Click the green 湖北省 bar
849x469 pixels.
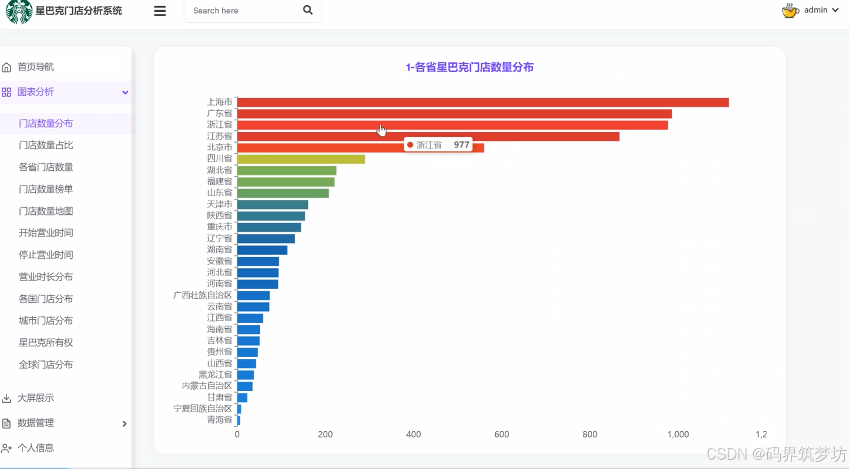click(287, 170)
